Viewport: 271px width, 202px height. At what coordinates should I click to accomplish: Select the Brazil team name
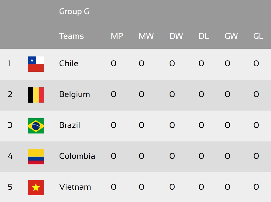70,125
